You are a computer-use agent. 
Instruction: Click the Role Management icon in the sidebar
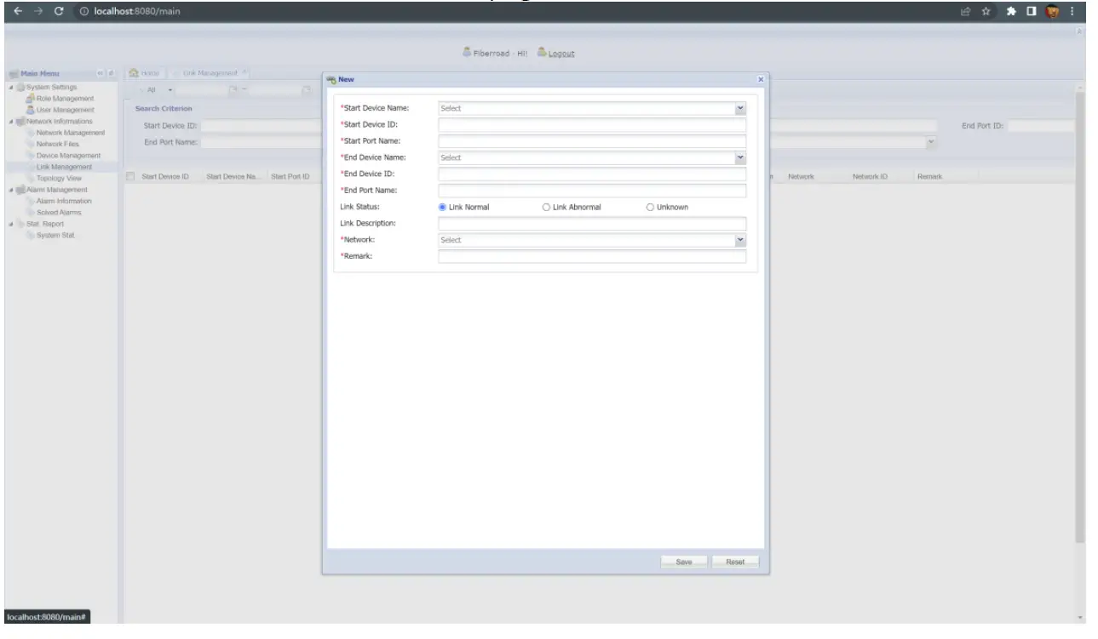coord(30,100)
